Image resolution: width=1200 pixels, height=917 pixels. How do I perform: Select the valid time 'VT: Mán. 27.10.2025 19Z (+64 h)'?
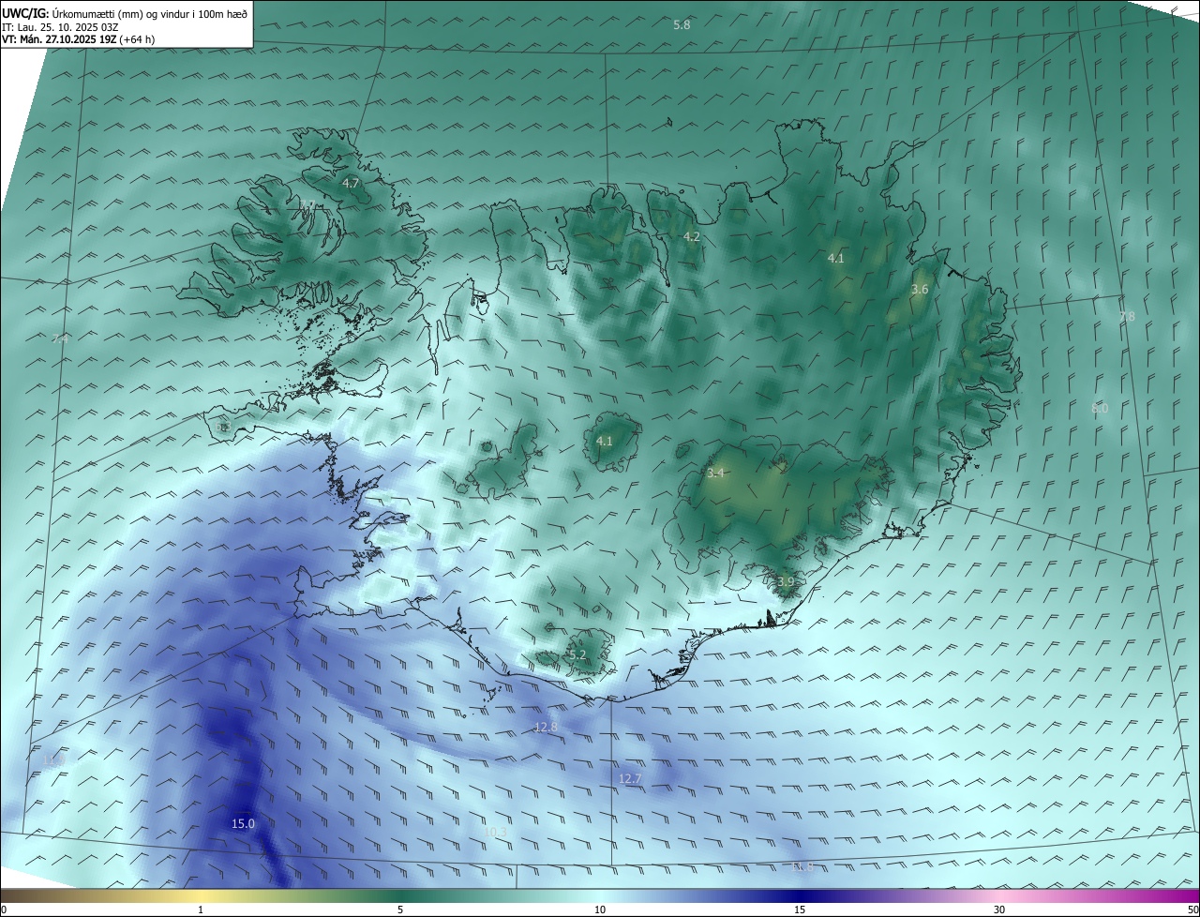point(79,39)
